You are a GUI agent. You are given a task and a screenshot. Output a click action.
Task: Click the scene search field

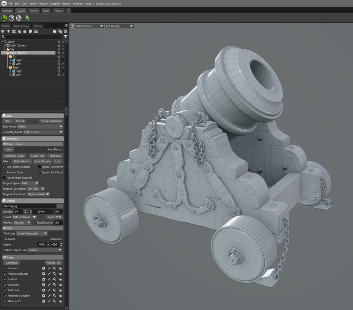[31, 37]
